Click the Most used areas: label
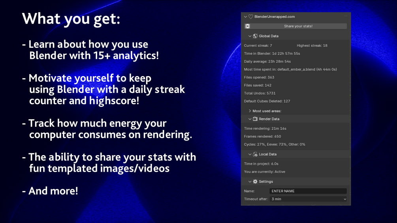The width and height of the screenshot is (397, 223). pos(267,111)
